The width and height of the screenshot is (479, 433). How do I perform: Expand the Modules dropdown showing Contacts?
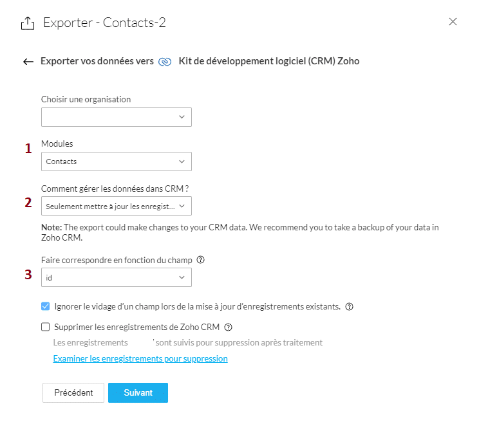pos(116,161)
